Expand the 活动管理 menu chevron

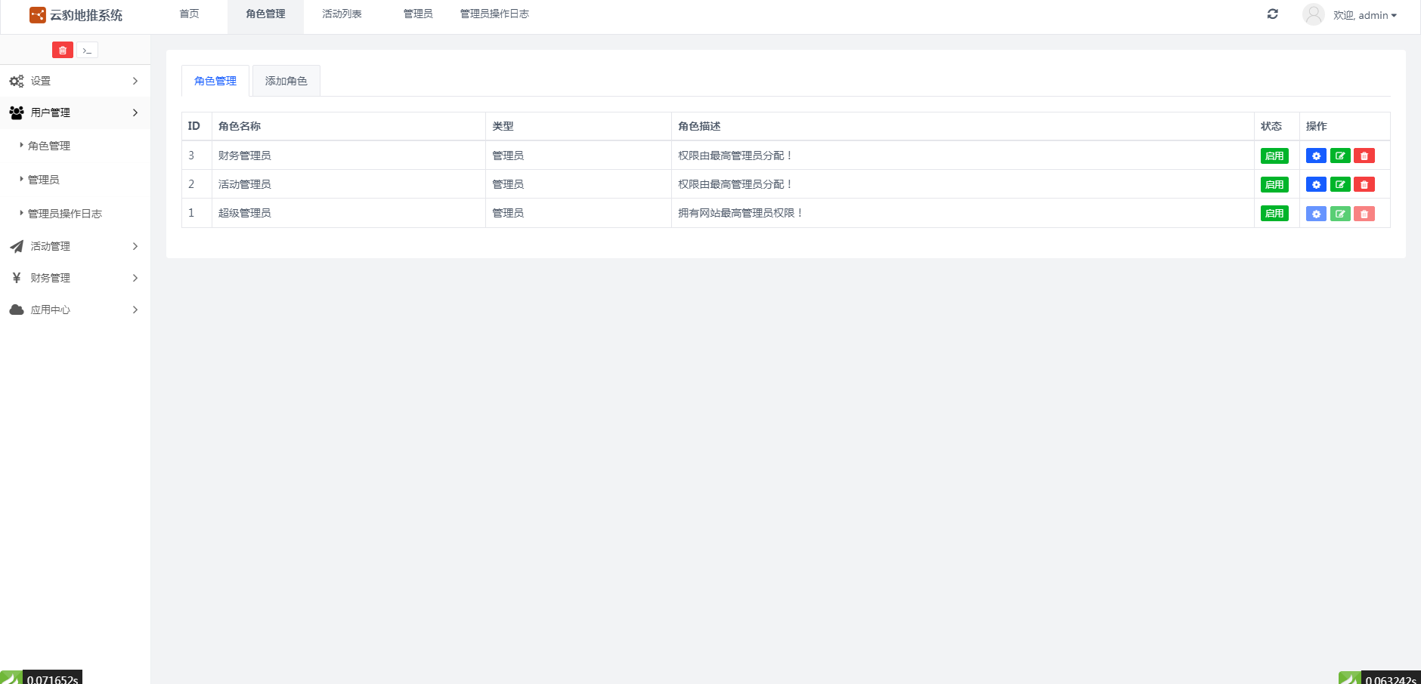tap(135, 246)
